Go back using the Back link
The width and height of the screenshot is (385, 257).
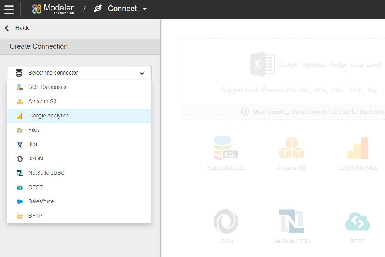[x=17, y=28]
